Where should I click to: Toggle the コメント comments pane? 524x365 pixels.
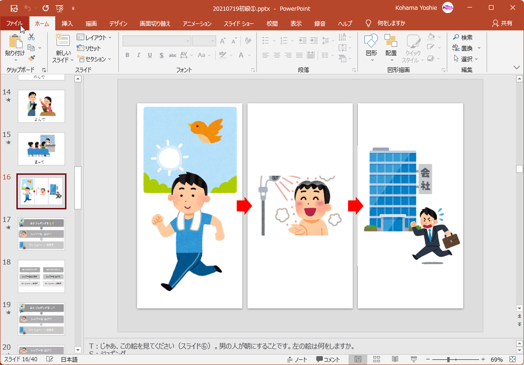click(x=328, y=359)
